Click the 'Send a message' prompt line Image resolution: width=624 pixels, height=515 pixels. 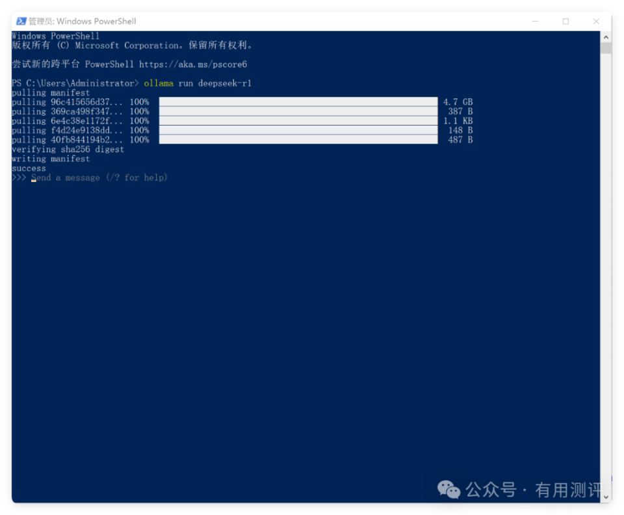coord(90,178)
